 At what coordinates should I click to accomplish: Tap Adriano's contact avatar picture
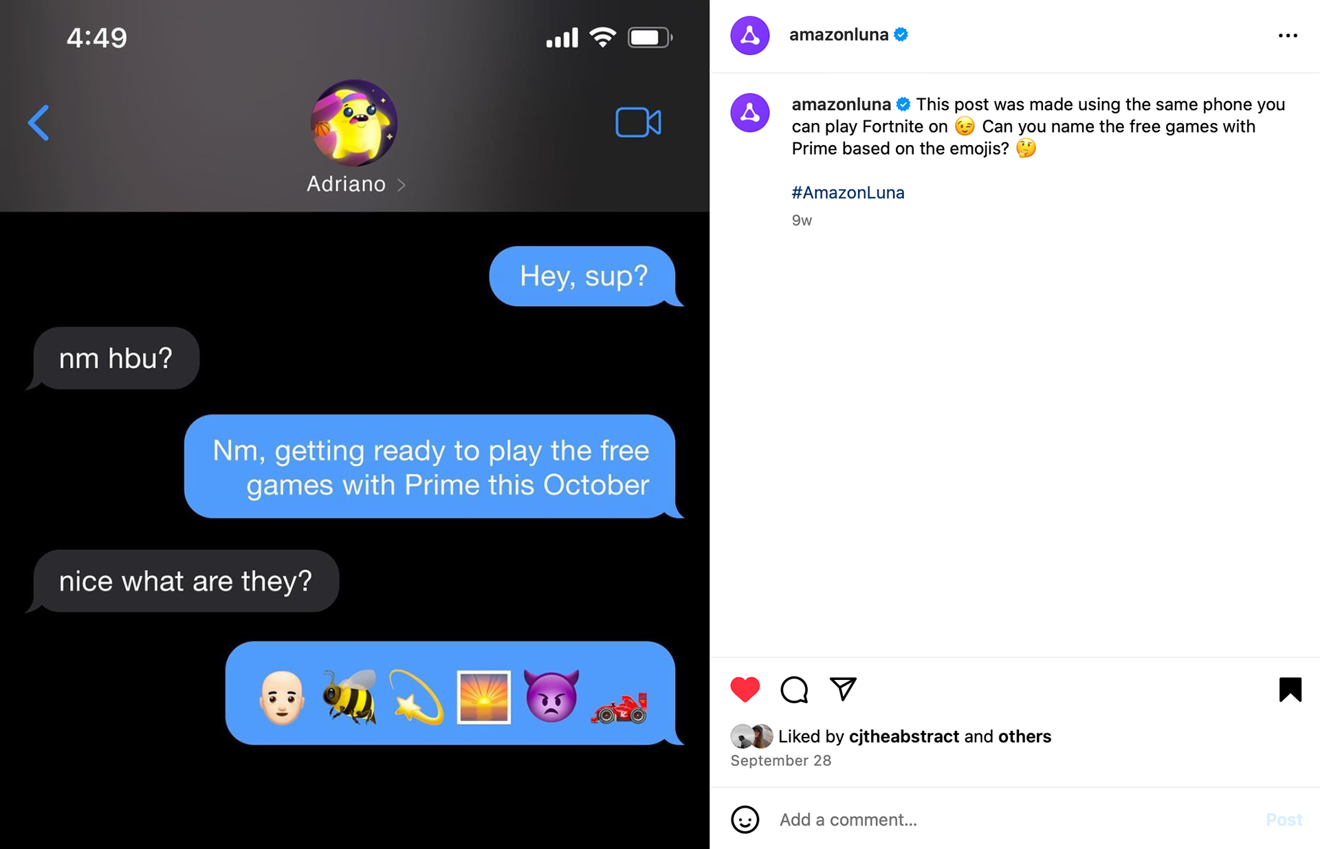[x=354, y=122]
